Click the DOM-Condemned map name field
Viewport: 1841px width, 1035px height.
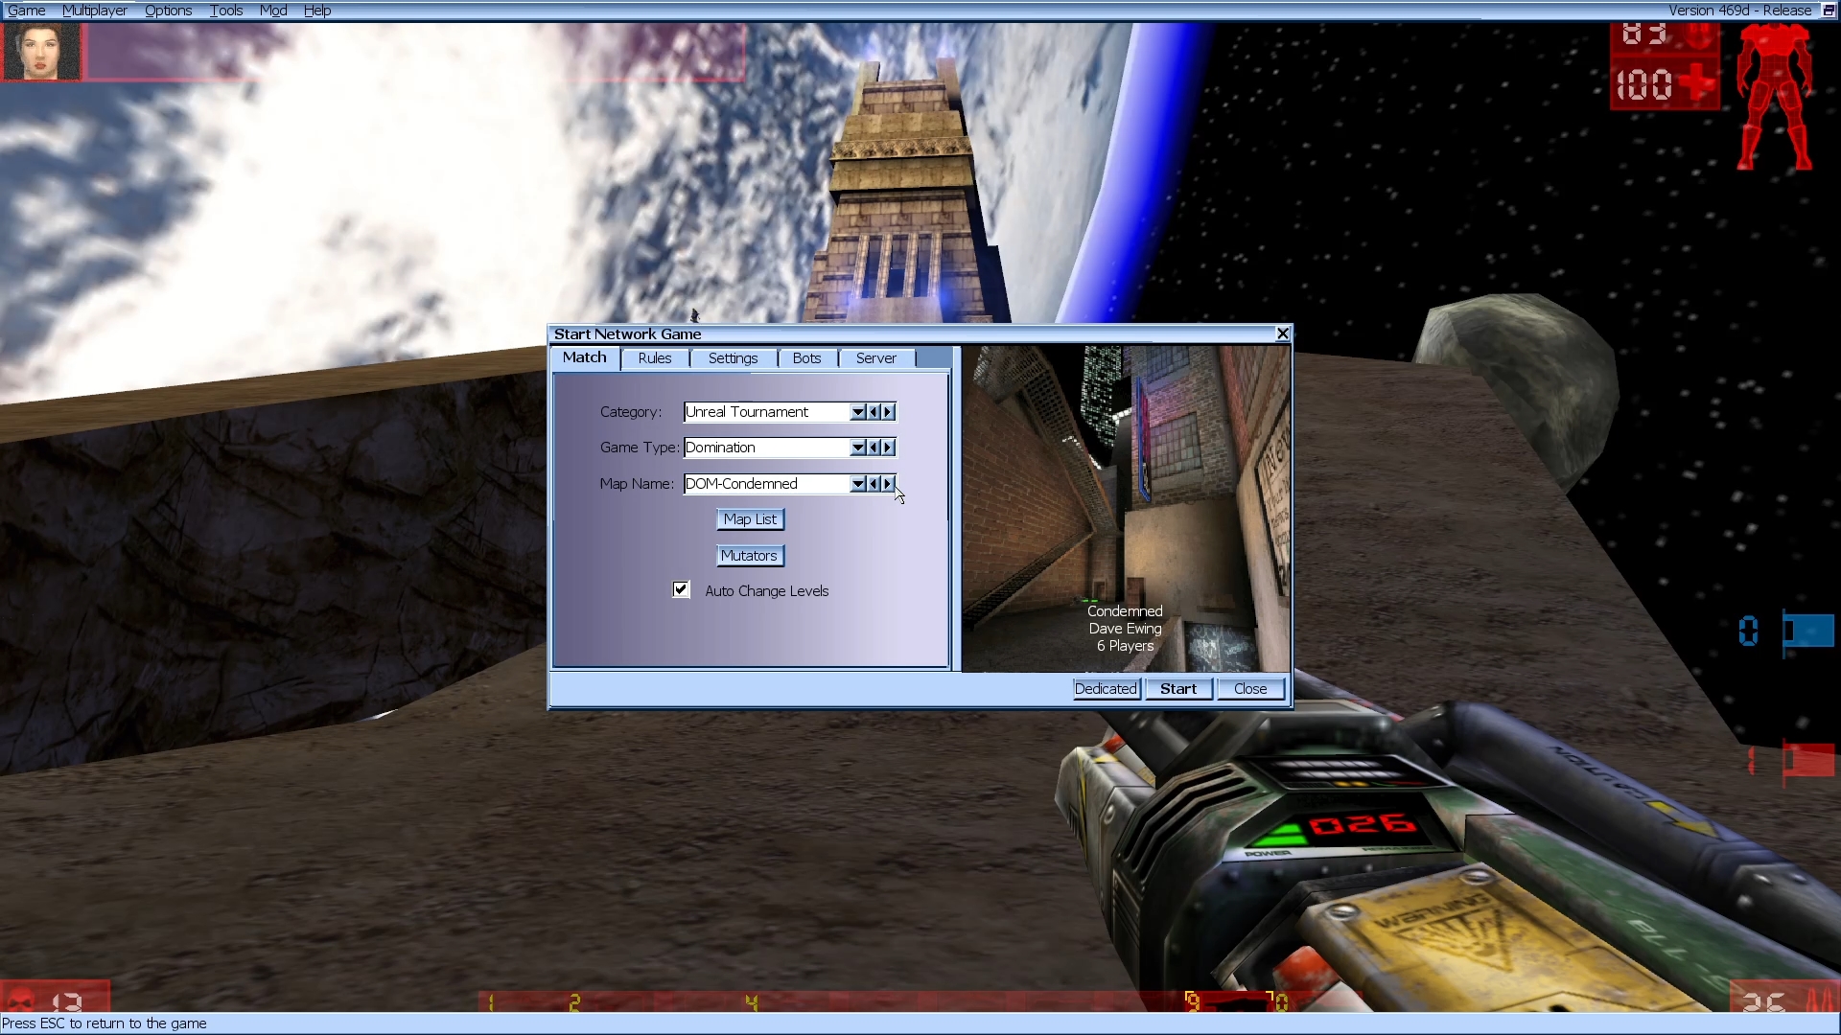[766, 484]
